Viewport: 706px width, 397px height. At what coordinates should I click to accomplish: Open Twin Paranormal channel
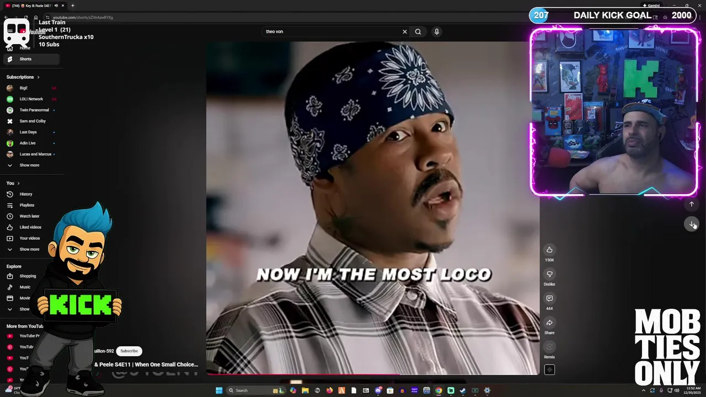click(32, 110)
